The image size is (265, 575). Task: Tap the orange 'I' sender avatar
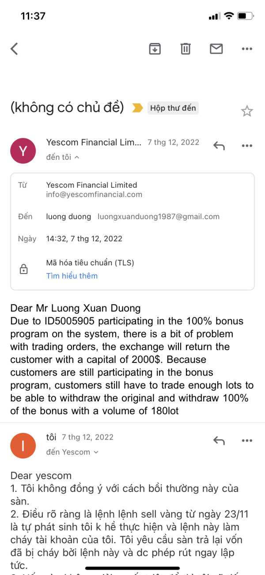[23, 445]
